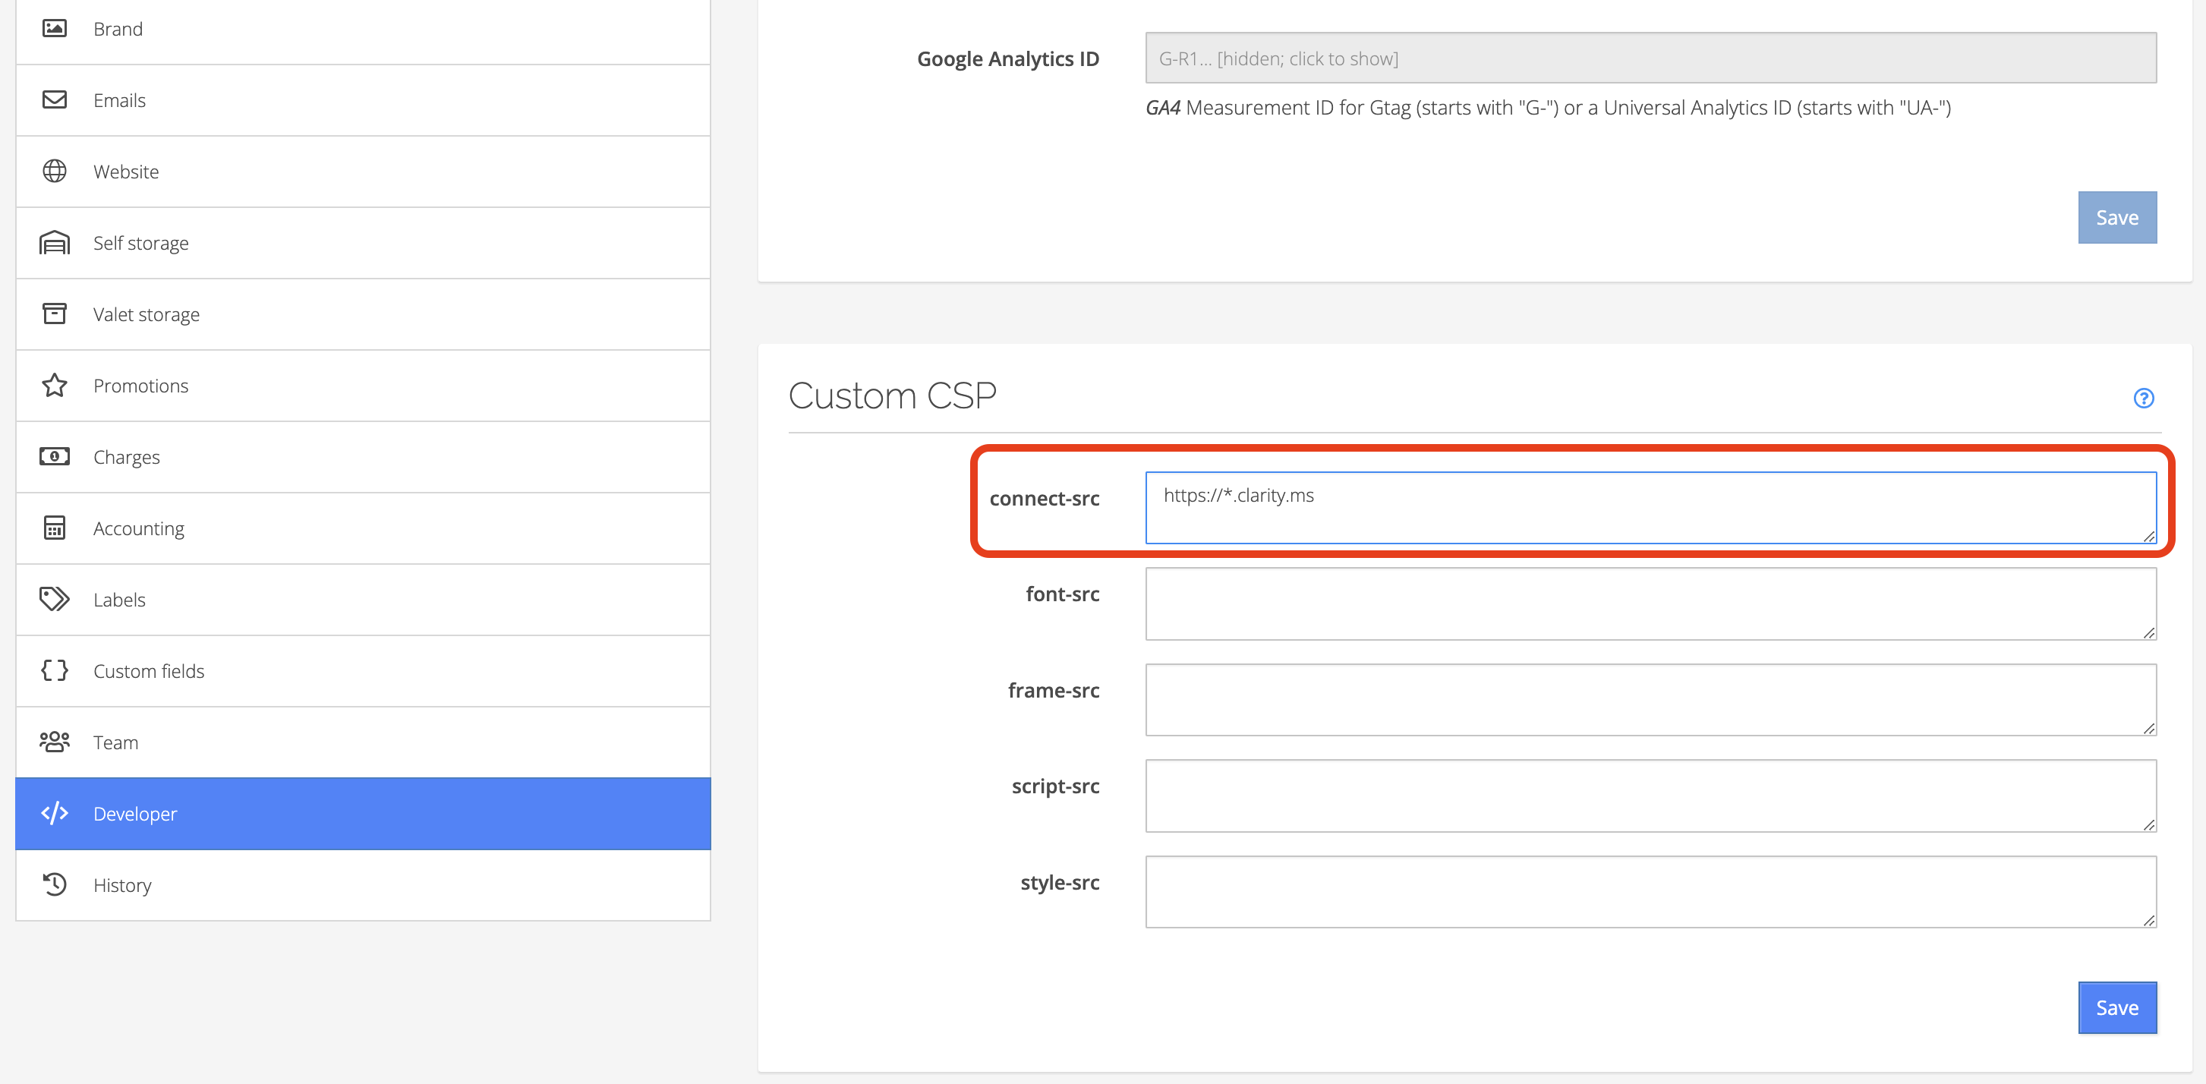Save the Custom CSP settings

2116,1008
